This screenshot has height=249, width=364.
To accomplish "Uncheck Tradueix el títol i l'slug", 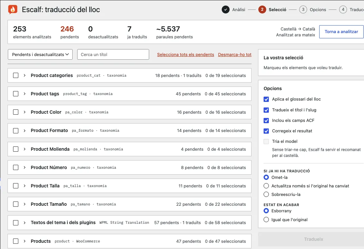I will click(266, 110).
